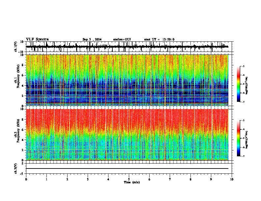
Task: Click the "station=OUI" header label
Action: [x=122, y=39]
